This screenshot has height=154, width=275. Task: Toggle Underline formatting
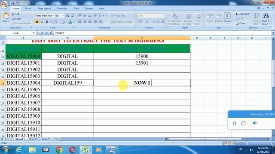click(47, 22)
